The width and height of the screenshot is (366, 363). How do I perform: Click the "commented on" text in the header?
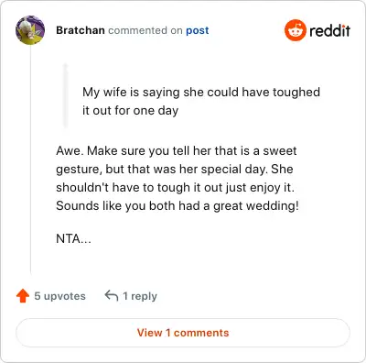(145, 30)
